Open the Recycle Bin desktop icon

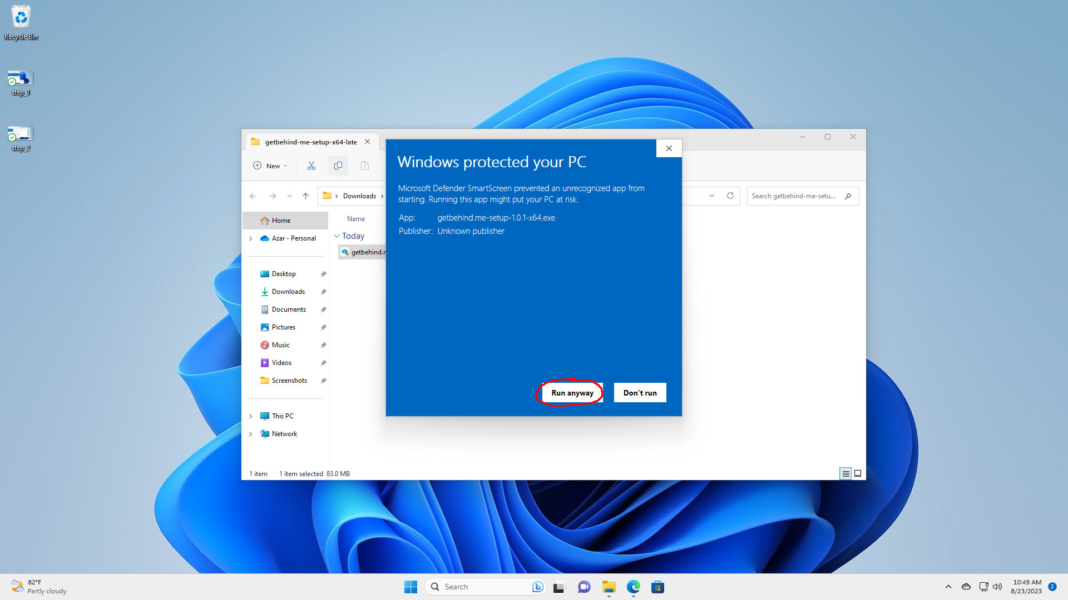coord(21,23)
